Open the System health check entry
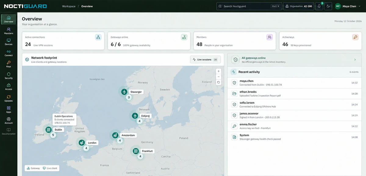 (295, 137)
